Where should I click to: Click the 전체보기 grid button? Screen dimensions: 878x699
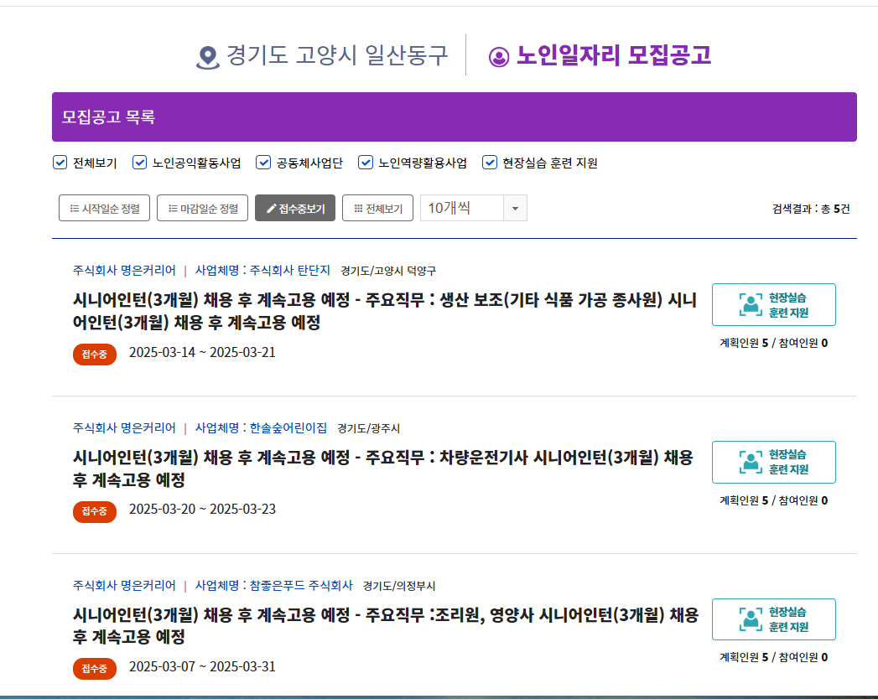pyautogui.click(x=378, y=208)
